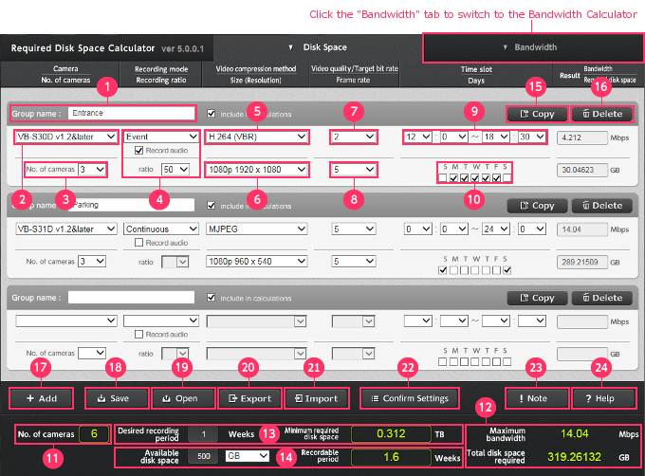
Task: Click the Open button in bottom toolbar
Action: [179, 398]
